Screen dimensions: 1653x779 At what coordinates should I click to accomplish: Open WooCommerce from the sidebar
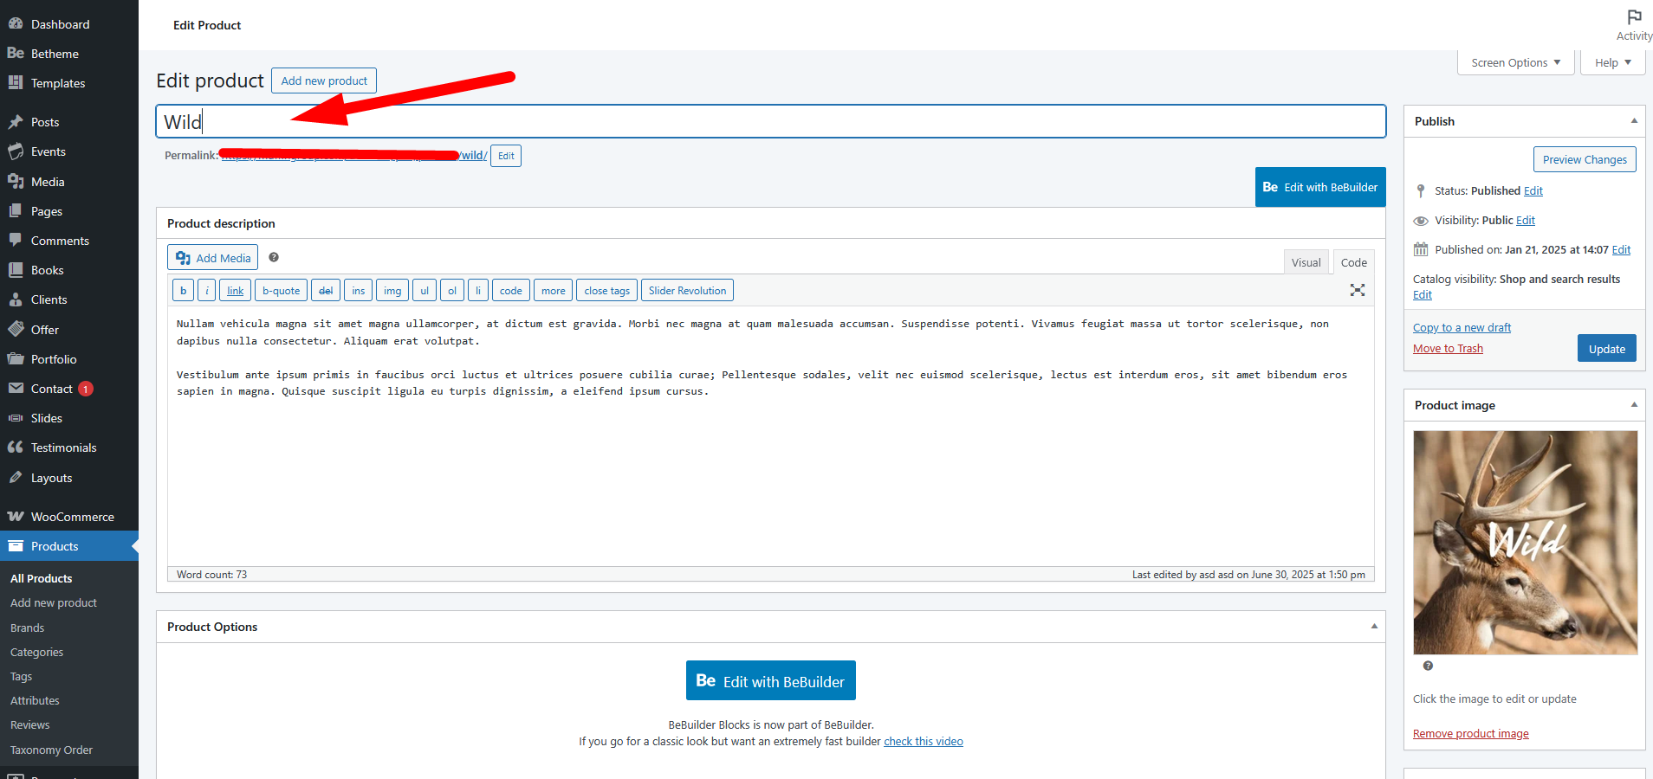[72, 517]
